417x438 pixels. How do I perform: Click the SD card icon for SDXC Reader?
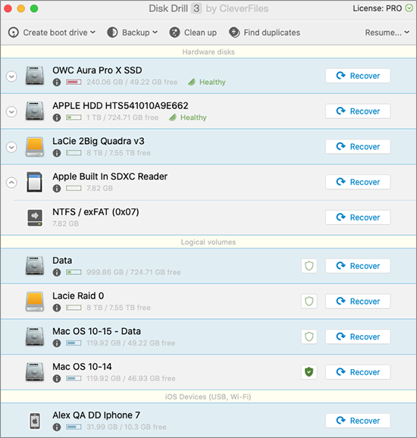(35, 182)
